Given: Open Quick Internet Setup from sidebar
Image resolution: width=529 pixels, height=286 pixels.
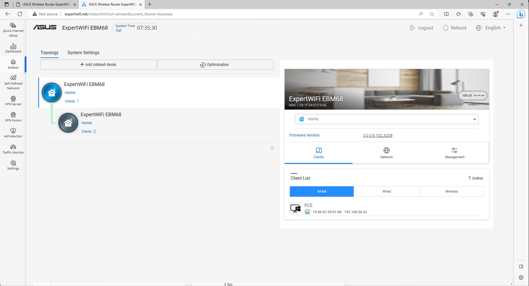Looking at the screenshot, I should 13,30.
